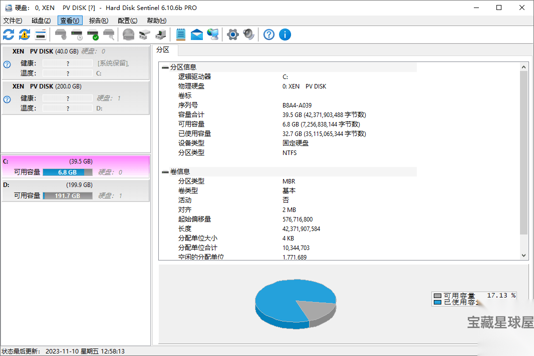Open the 文件(F) menu
Screen dimensions: 534x356
[13, 20]
